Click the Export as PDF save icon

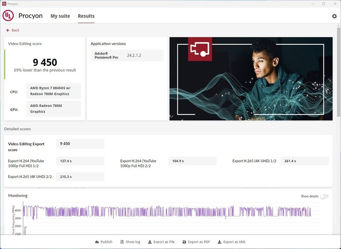184,242
